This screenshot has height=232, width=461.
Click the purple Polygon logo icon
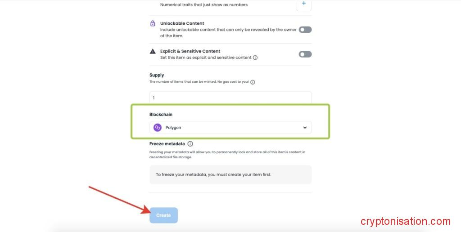coord(158,127)
